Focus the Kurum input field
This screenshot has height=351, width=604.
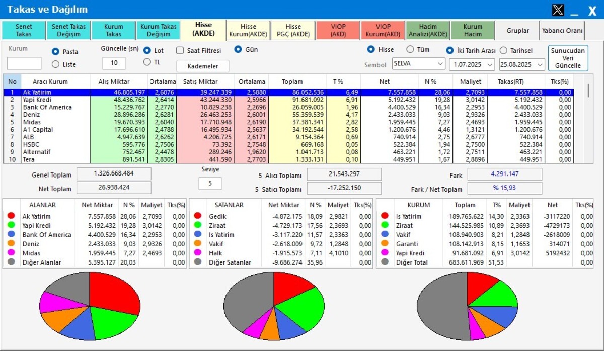click(24, 63)
